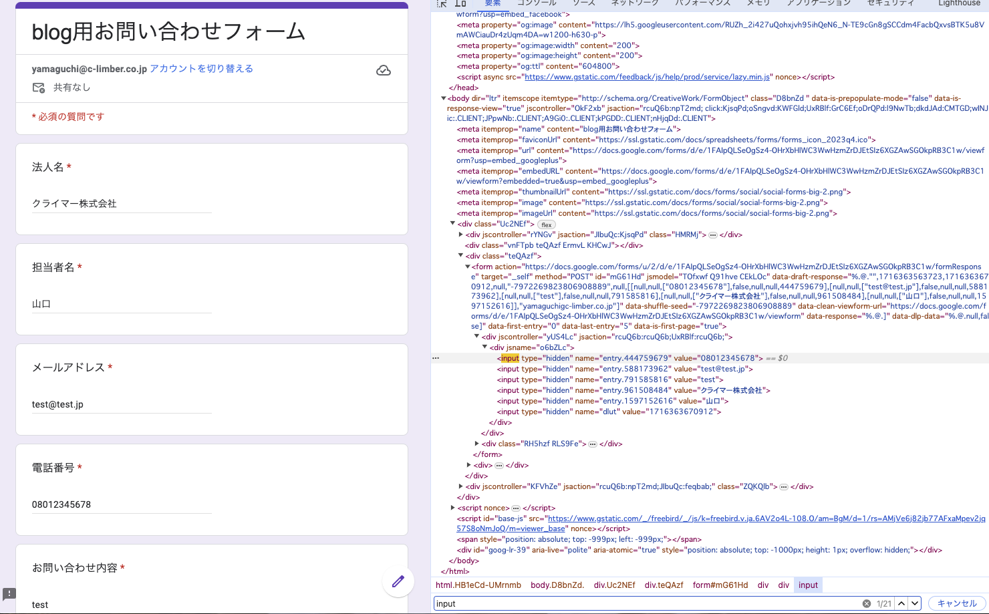Select the 要素 tab
Viewport: 989px width, 614px height.
pos(492,3)
